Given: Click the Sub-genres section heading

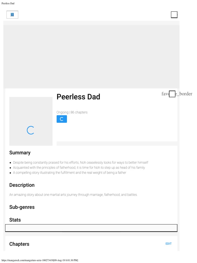Looking at the screenshot, I should tap(22, 207).
